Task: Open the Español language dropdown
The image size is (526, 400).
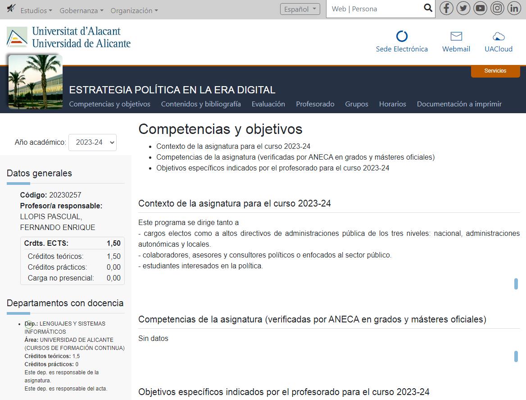Action: [x=300, y=9]
